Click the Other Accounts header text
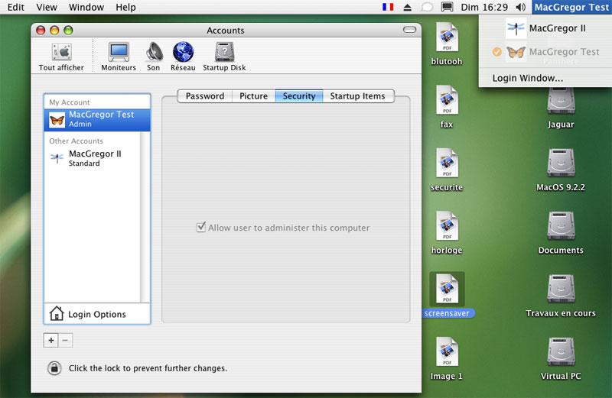Screen dimensions: 612x398 pos(76,141)
